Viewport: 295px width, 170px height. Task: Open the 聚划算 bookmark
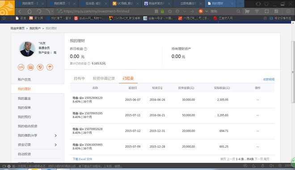[36, 18]
